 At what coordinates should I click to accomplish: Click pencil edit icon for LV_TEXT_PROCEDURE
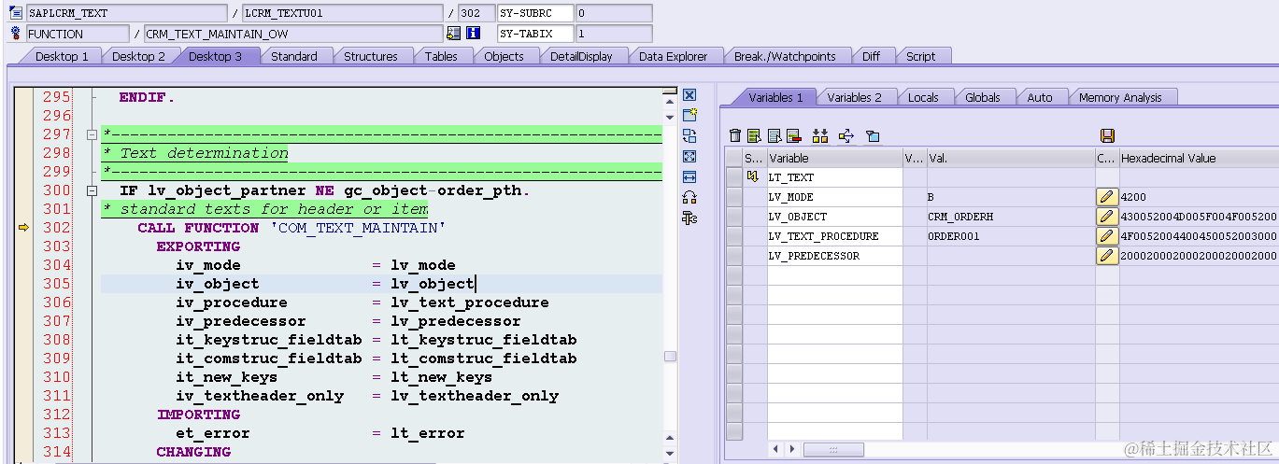(x=1107, y=236)
